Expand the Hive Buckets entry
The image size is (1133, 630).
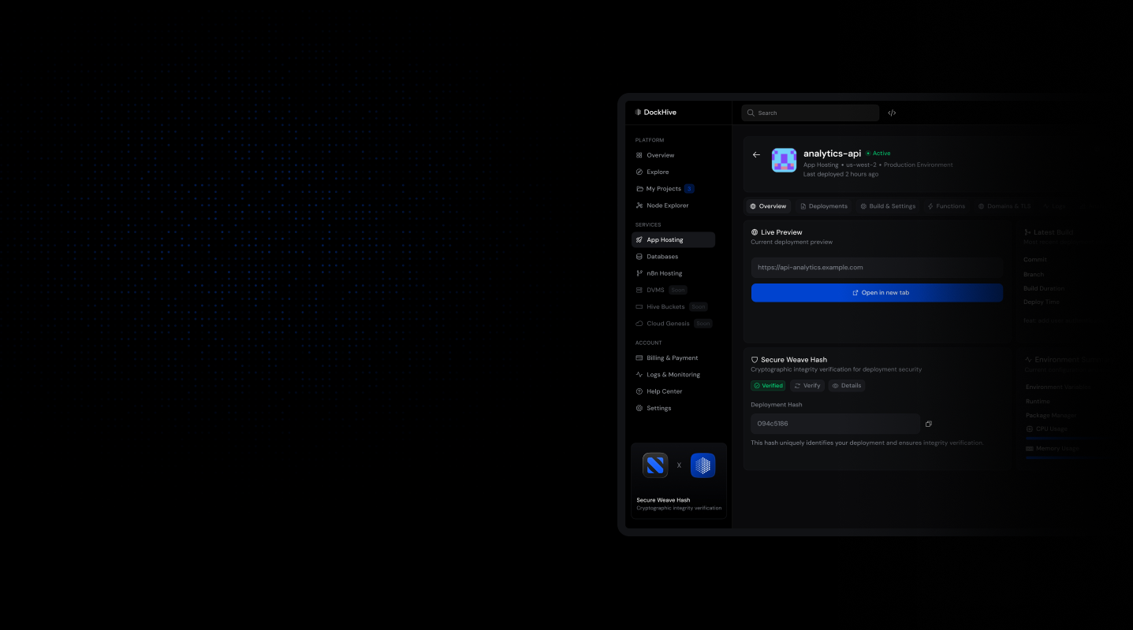pyautogui.click(x=665, y=306)
